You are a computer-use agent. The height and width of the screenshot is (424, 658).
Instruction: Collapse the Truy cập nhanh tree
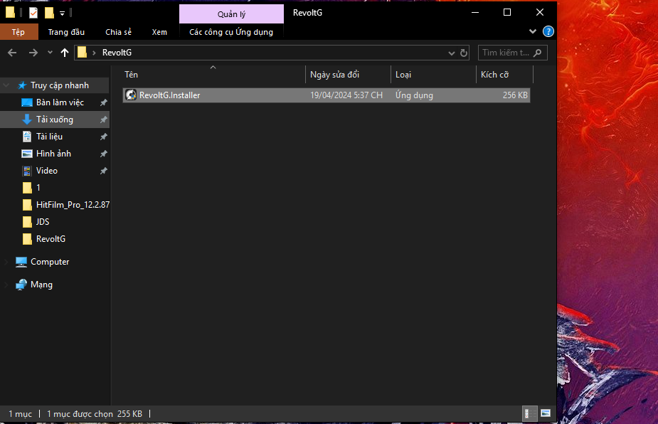click(7, 85)
